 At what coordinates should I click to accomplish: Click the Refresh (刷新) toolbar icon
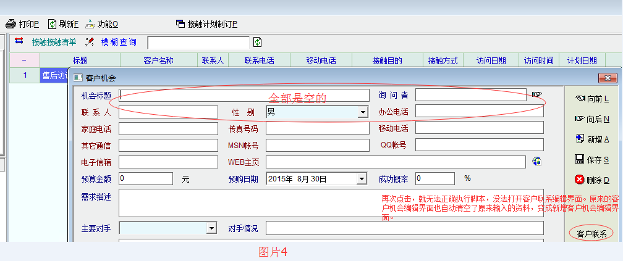tap(52, 24)
